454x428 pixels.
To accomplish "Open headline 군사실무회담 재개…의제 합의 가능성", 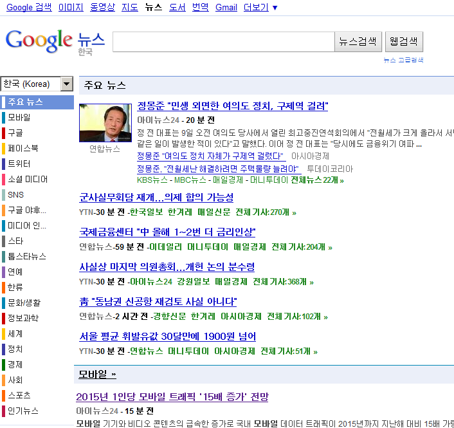I will 156,198.
